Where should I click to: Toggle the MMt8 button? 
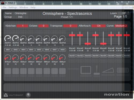(x=62, y=50)
